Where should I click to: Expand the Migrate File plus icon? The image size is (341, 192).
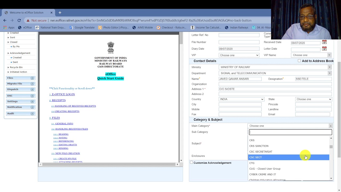(x=32, y=84)
